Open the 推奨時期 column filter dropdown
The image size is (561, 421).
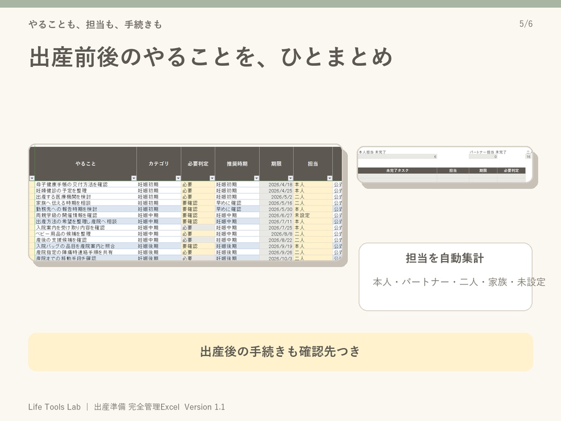click(256, 178)
